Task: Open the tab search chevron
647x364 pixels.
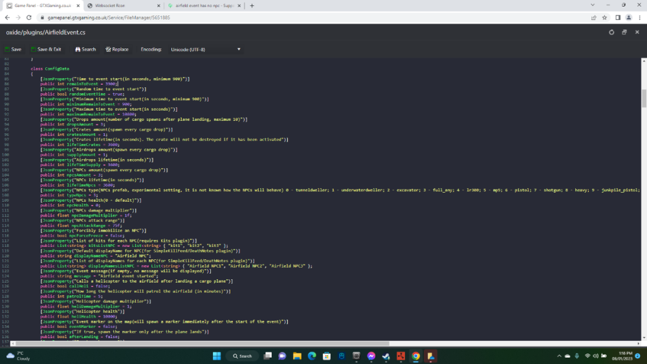Action: (593, 5)
